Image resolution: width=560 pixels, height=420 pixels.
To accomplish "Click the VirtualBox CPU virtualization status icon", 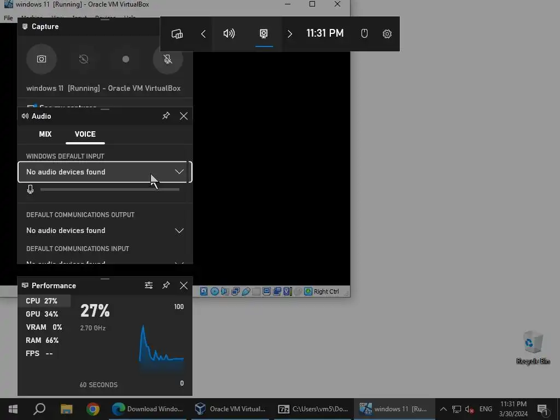I will [x=288, y=291].
